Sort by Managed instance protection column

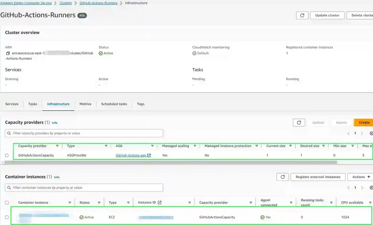[x=256, y=146]
